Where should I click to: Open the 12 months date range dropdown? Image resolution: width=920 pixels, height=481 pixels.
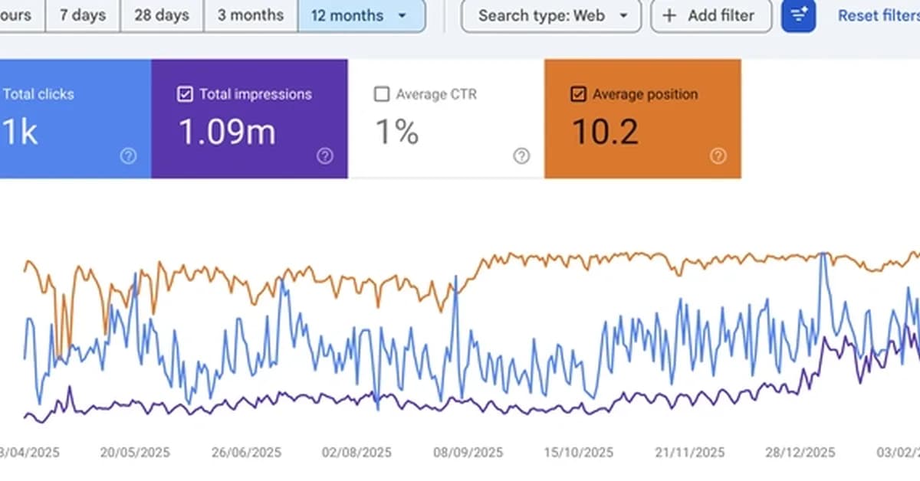coord(362,15)
